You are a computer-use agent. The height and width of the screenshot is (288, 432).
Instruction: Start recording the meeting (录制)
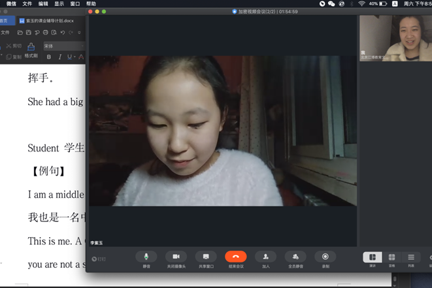coord(325,257)
